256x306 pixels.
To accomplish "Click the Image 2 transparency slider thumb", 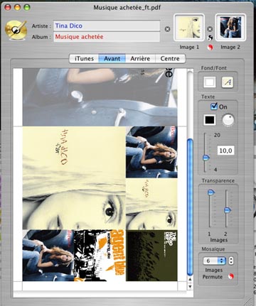I will pyautogui.click(x=228, y=209).
